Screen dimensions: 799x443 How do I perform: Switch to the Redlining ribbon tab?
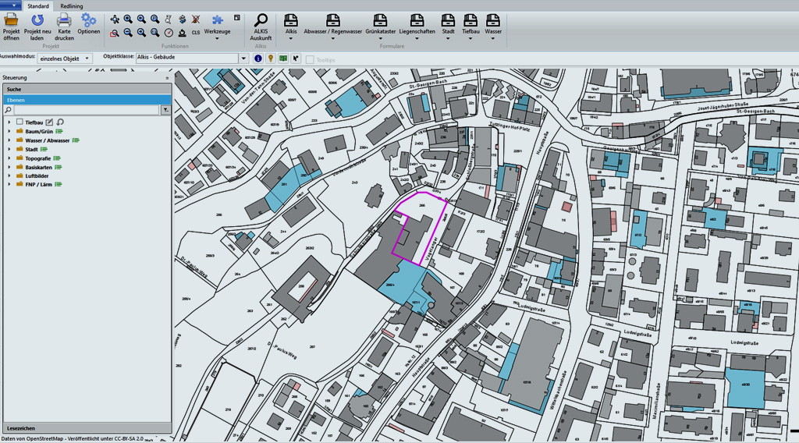pos(71,5)
